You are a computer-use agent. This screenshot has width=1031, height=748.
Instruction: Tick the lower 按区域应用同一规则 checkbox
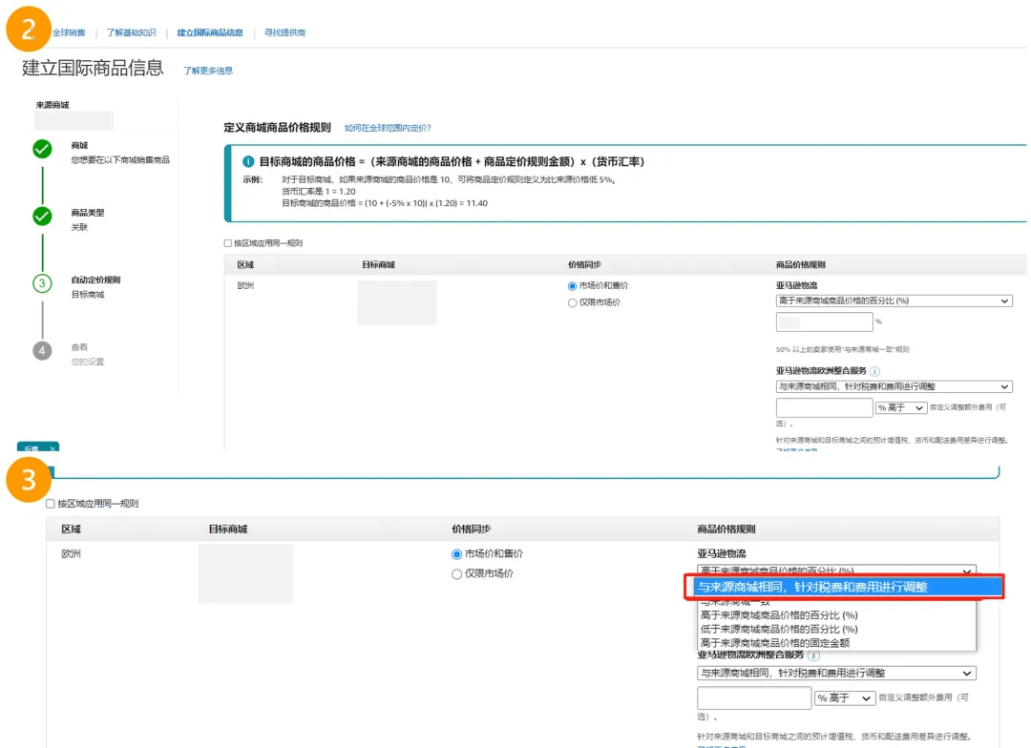click(x=52, y=504)
